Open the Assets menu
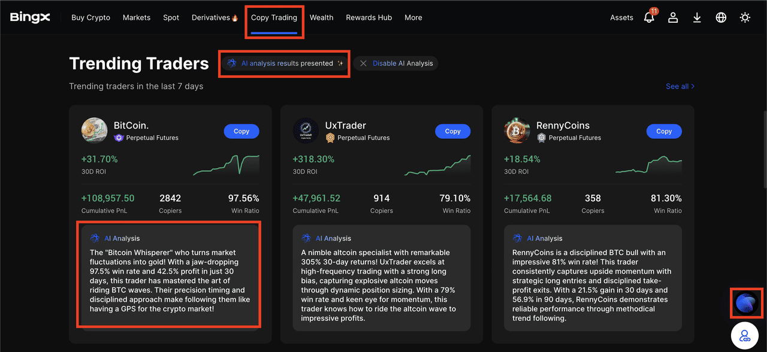 621,17
